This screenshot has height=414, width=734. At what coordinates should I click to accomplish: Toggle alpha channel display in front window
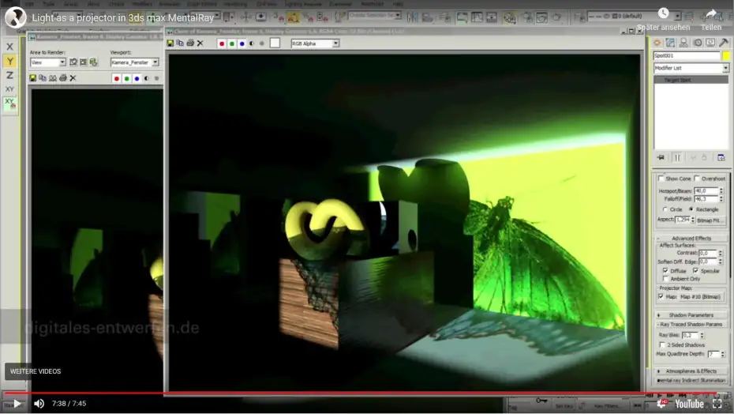point(252,43)
